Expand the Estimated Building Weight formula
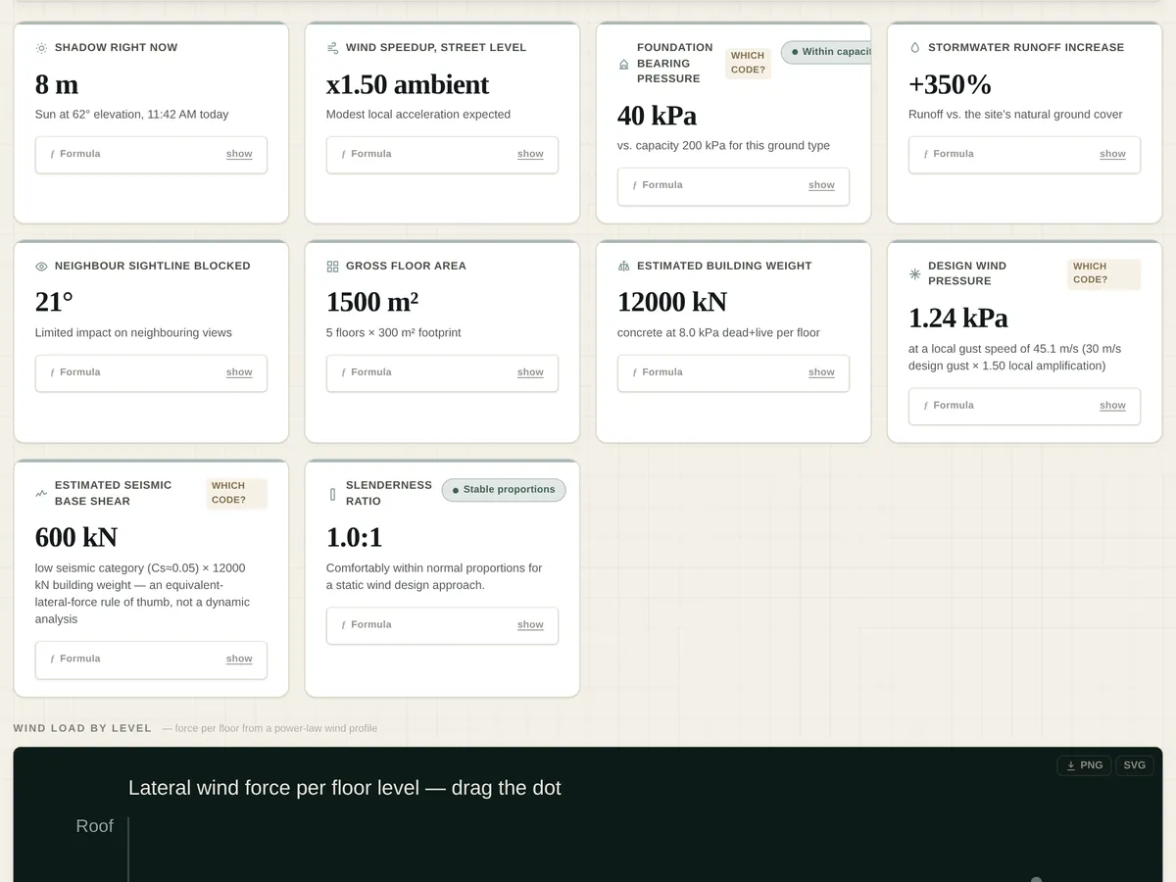This screenshot has height=882, width=1176. (x=821, y=372)
